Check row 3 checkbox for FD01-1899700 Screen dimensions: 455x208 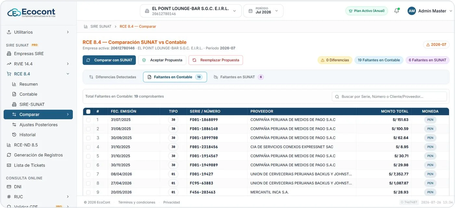pos(88,138)
